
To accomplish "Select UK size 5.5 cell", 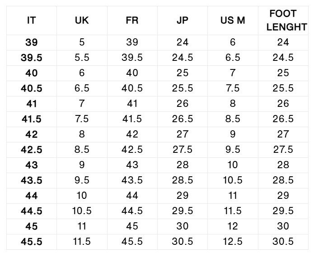I will coord(82,58).
